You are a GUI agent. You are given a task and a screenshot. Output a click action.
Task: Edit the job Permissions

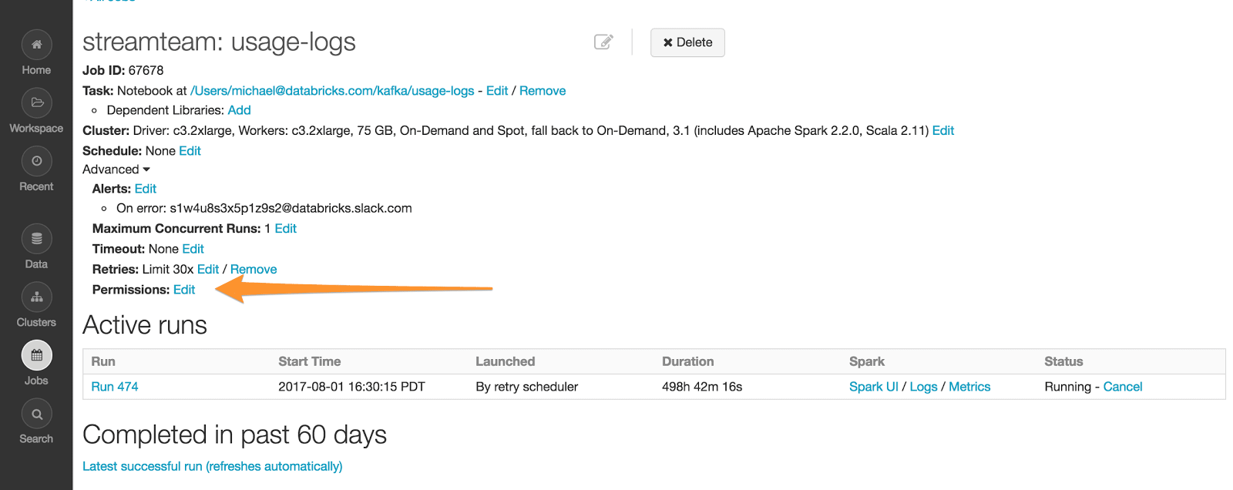(184, 290)
